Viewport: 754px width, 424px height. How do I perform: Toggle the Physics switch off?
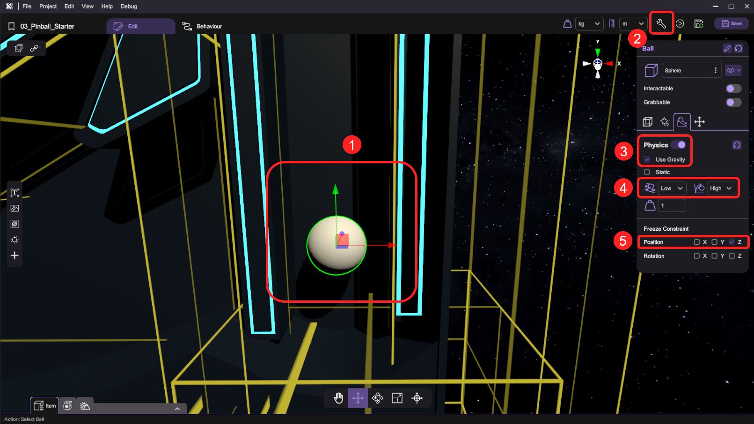678,145
